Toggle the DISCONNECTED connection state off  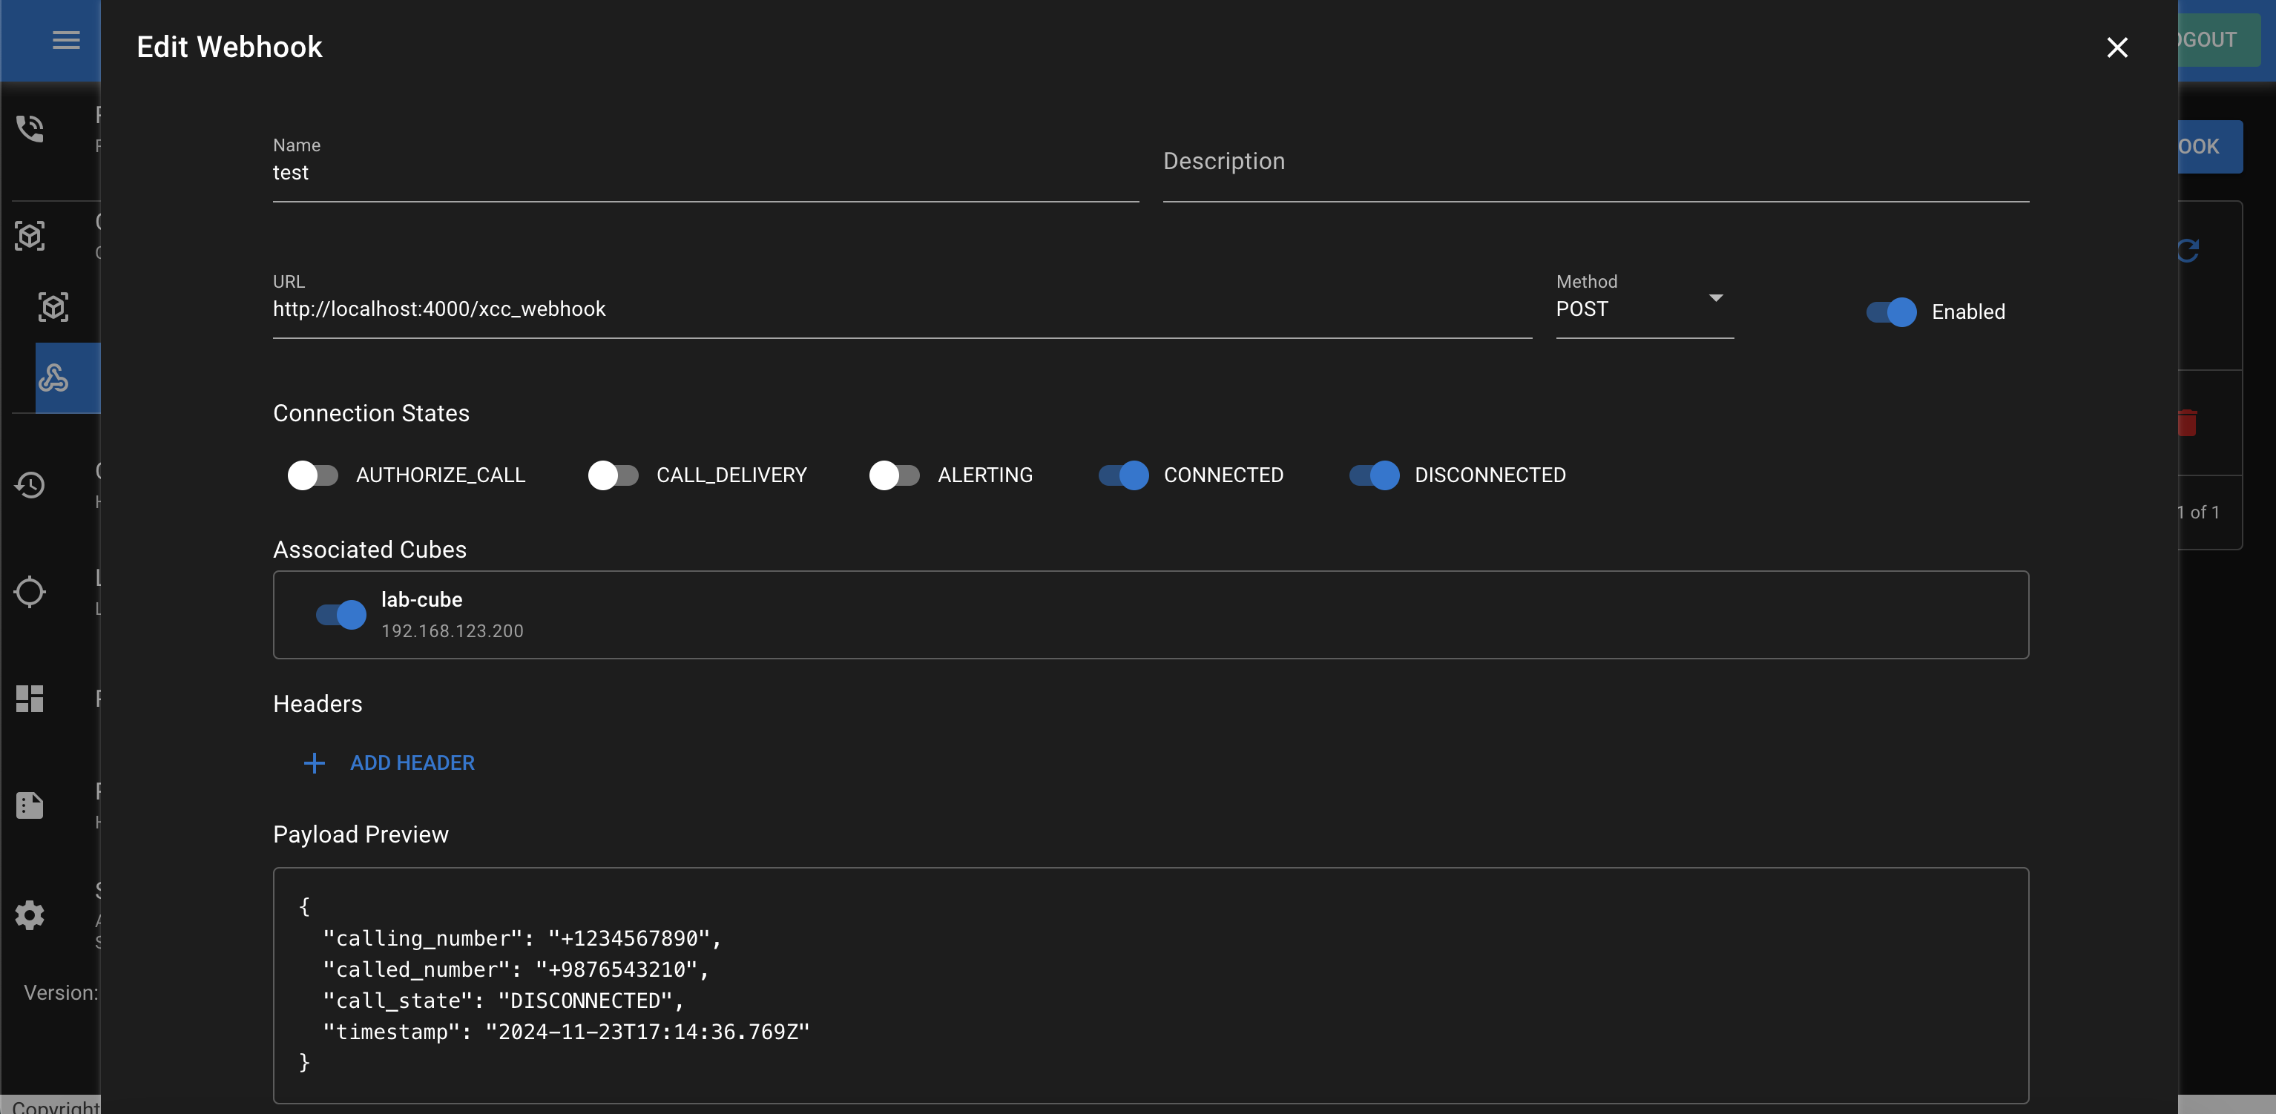coord(1375,475)
